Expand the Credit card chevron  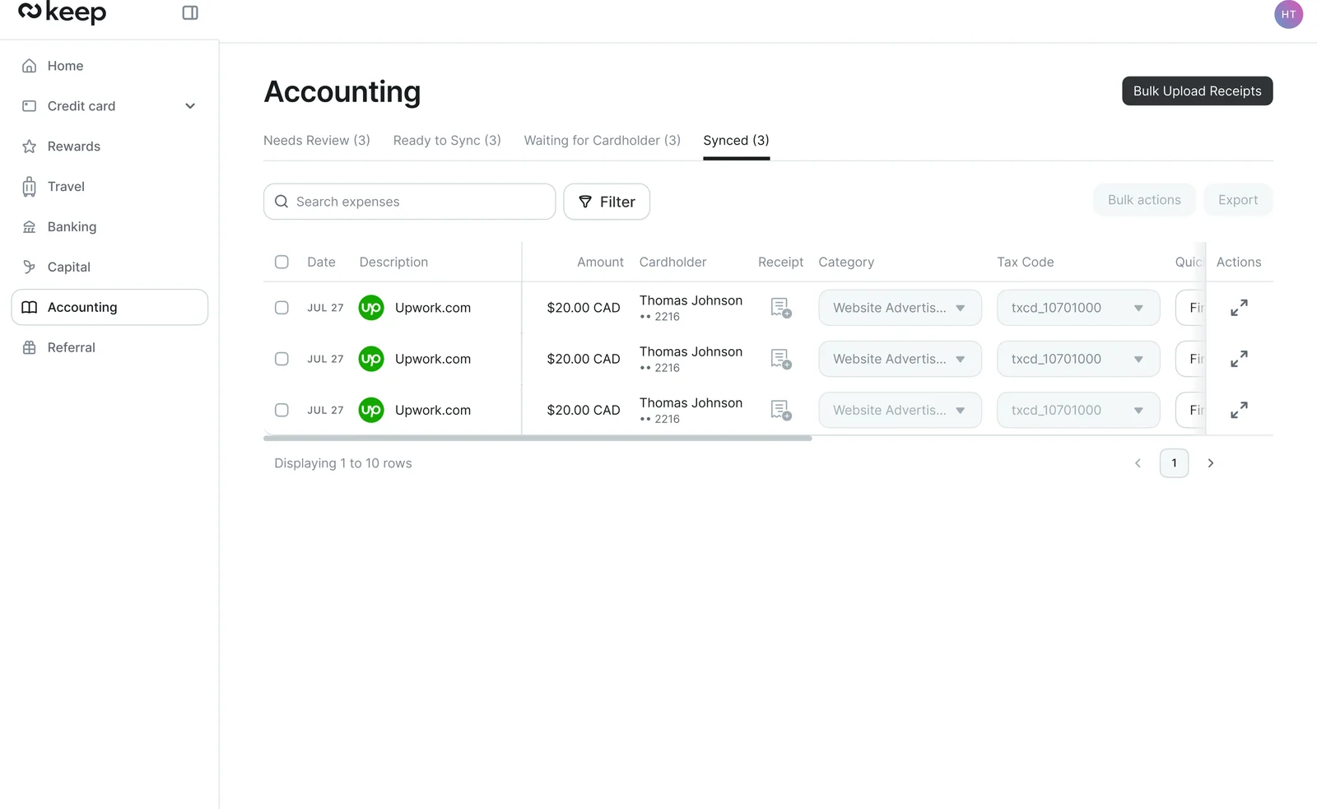pos(190,106)
